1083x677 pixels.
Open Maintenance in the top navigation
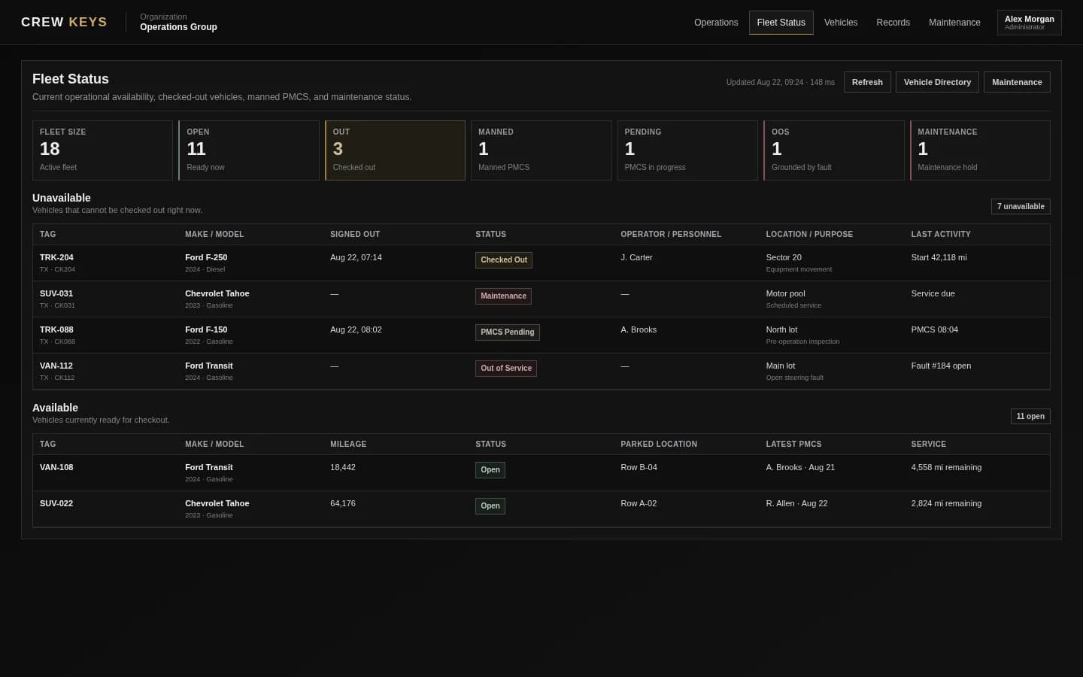pos(954,23)
